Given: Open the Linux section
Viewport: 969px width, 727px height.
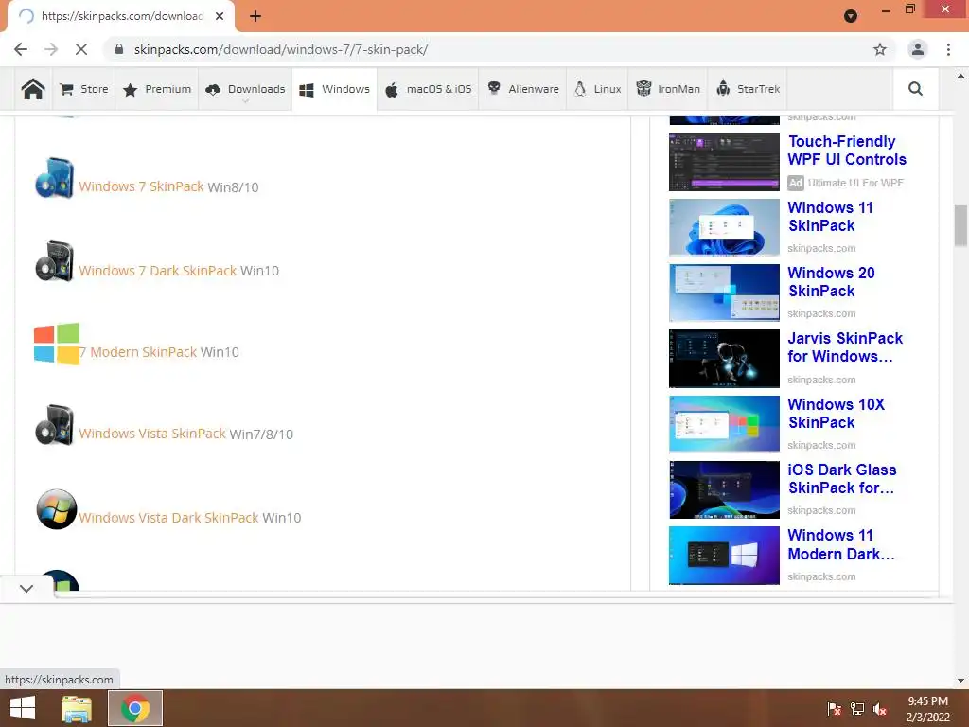Looking at the screenshot, I should coord(598,89).
